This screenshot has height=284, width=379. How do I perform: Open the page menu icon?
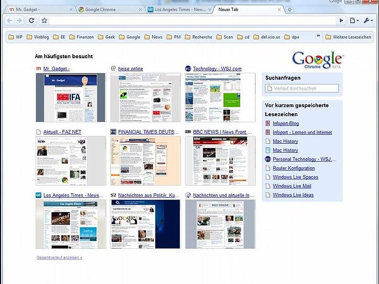[x=354, y=20]
